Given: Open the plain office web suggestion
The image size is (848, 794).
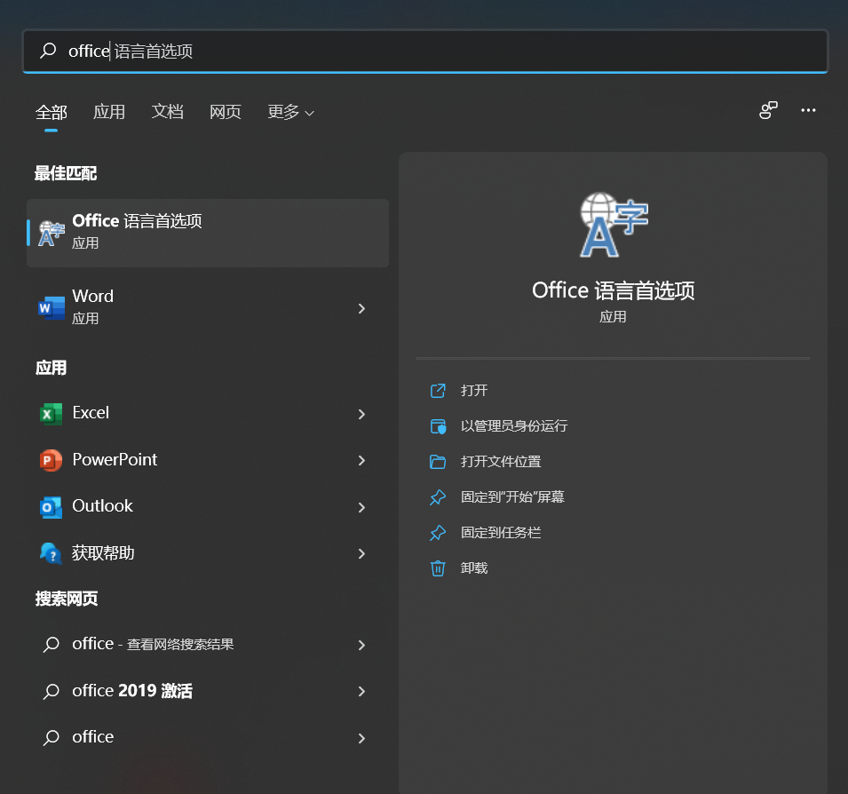Looking at the screenshot, I should [93, 737].
